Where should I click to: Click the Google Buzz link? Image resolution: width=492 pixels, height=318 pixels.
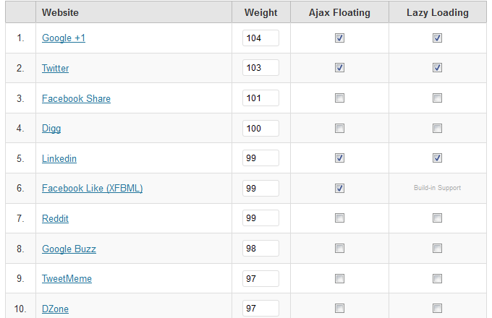[69, 249]
